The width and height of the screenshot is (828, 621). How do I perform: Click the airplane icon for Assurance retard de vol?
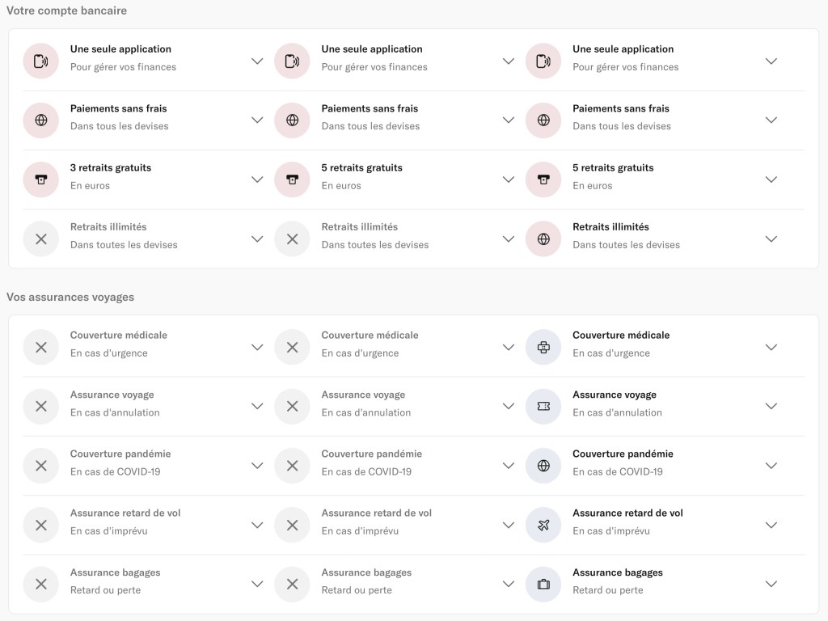coord(543,525)
